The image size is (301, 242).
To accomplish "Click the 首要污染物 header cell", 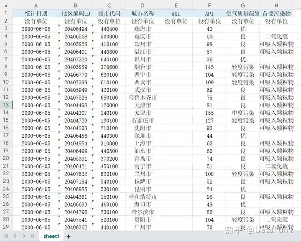I will [276, 13].
